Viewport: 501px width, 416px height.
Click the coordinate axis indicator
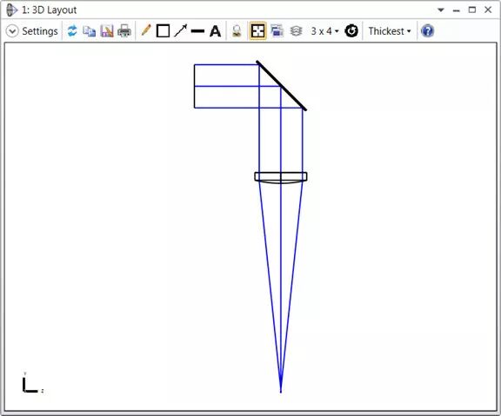[x=33, y=383]
